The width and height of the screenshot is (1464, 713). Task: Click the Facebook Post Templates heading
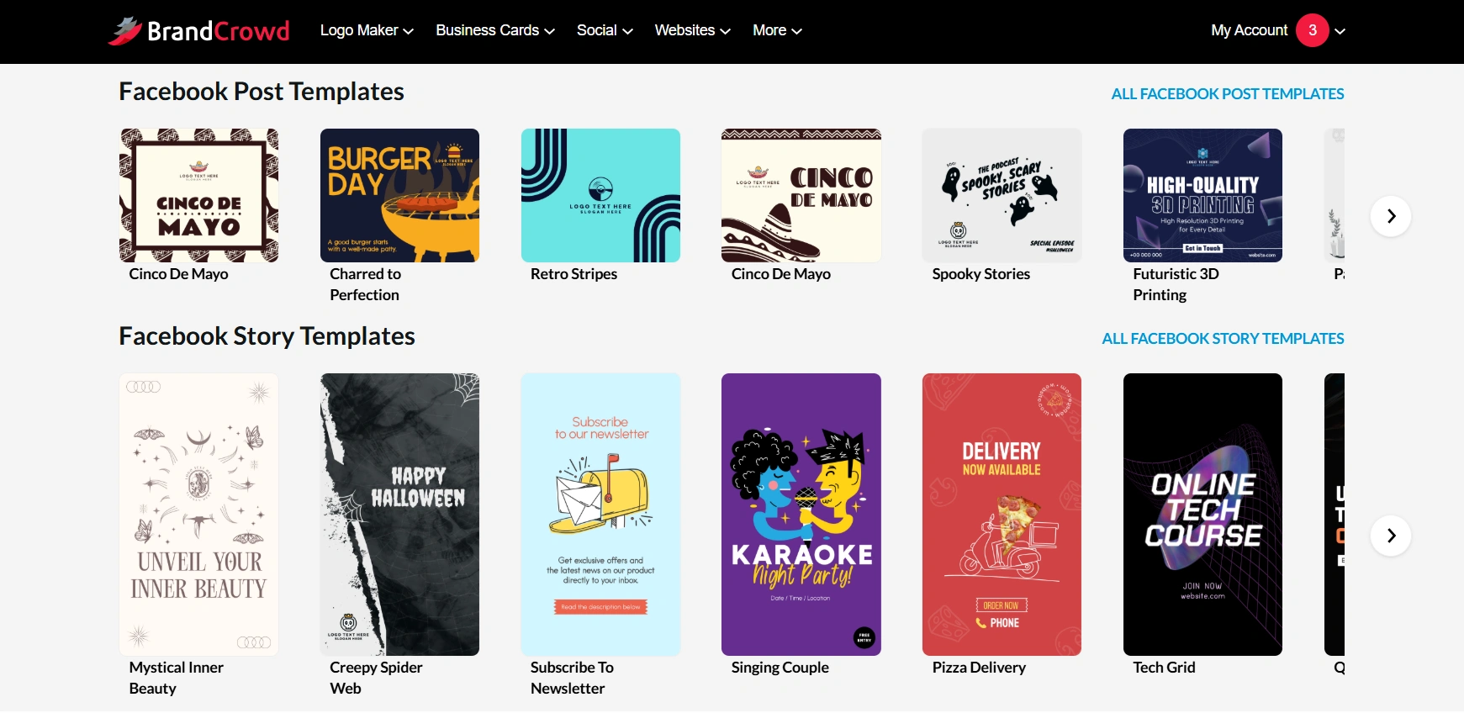[x=262, y=92]
